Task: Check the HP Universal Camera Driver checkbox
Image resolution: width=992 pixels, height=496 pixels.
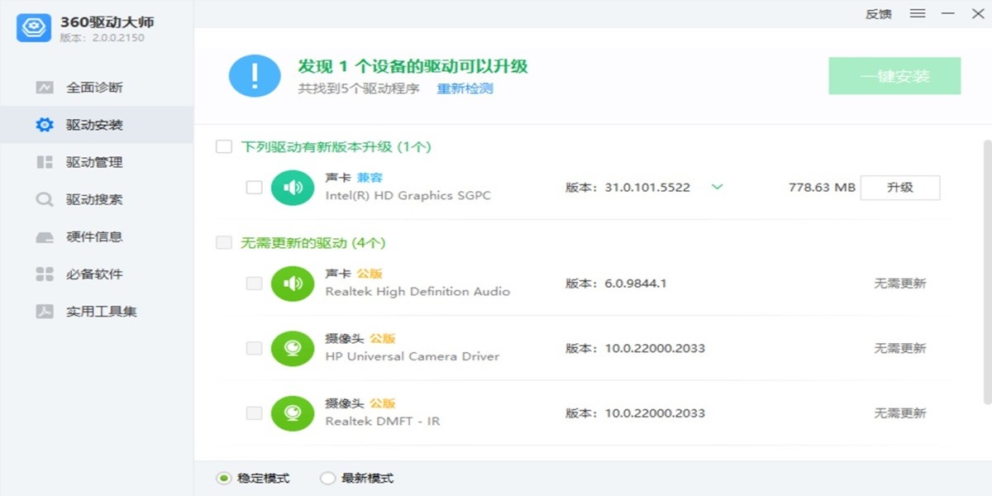Action: pyautogui.click(x=254, y=348)
